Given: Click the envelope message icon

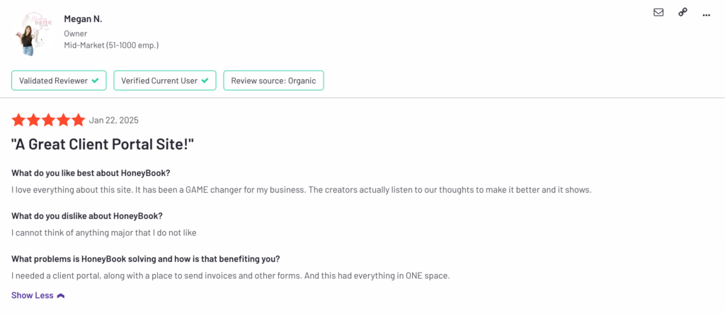Looking at the screenshot, I should 658,13.
